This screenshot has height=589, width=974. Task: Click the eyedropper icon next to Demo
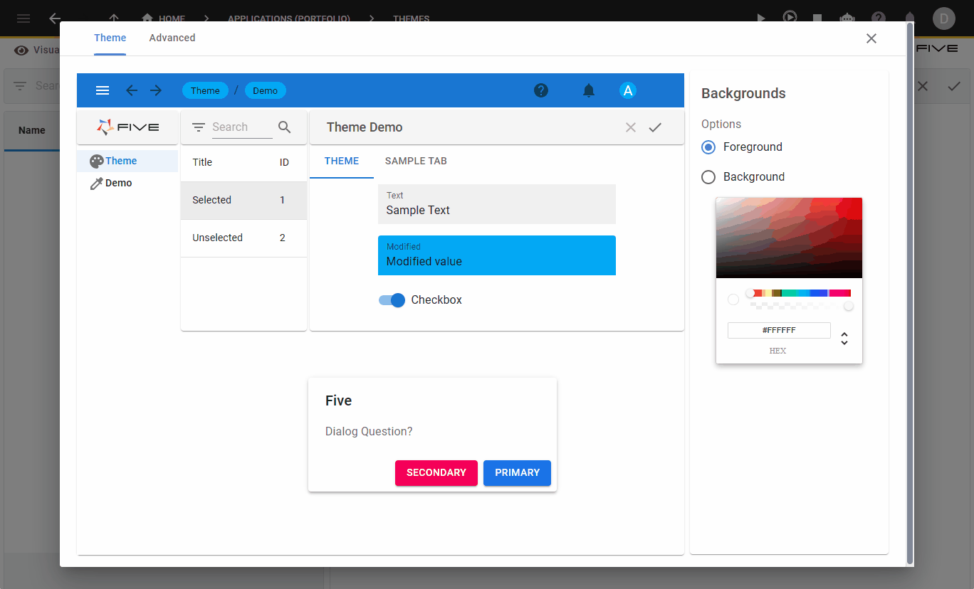(x=97, y=184)
